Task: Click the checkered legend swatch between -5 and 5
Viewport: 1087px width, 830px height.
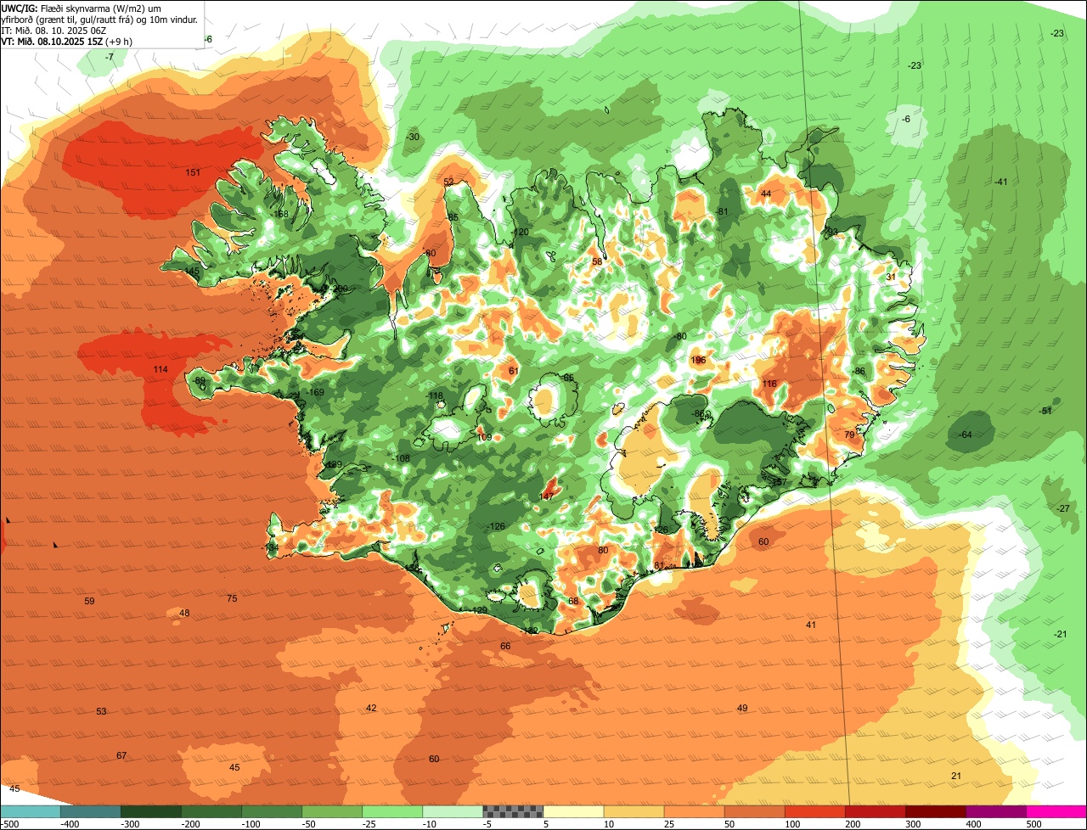Action: [513, 811]
